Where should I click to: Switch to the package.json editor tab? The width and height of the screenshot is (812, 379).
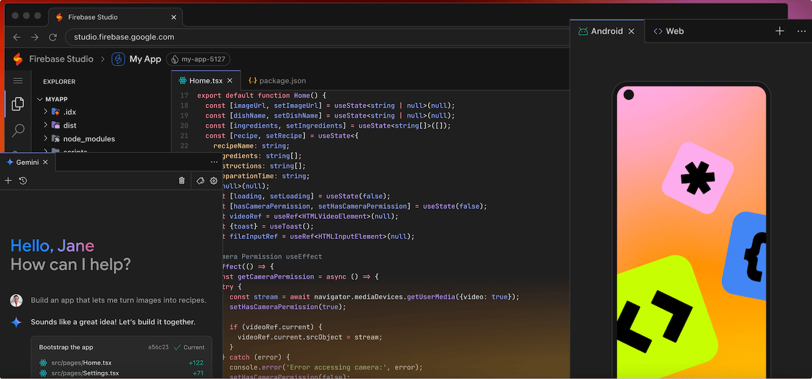(277, 80)
